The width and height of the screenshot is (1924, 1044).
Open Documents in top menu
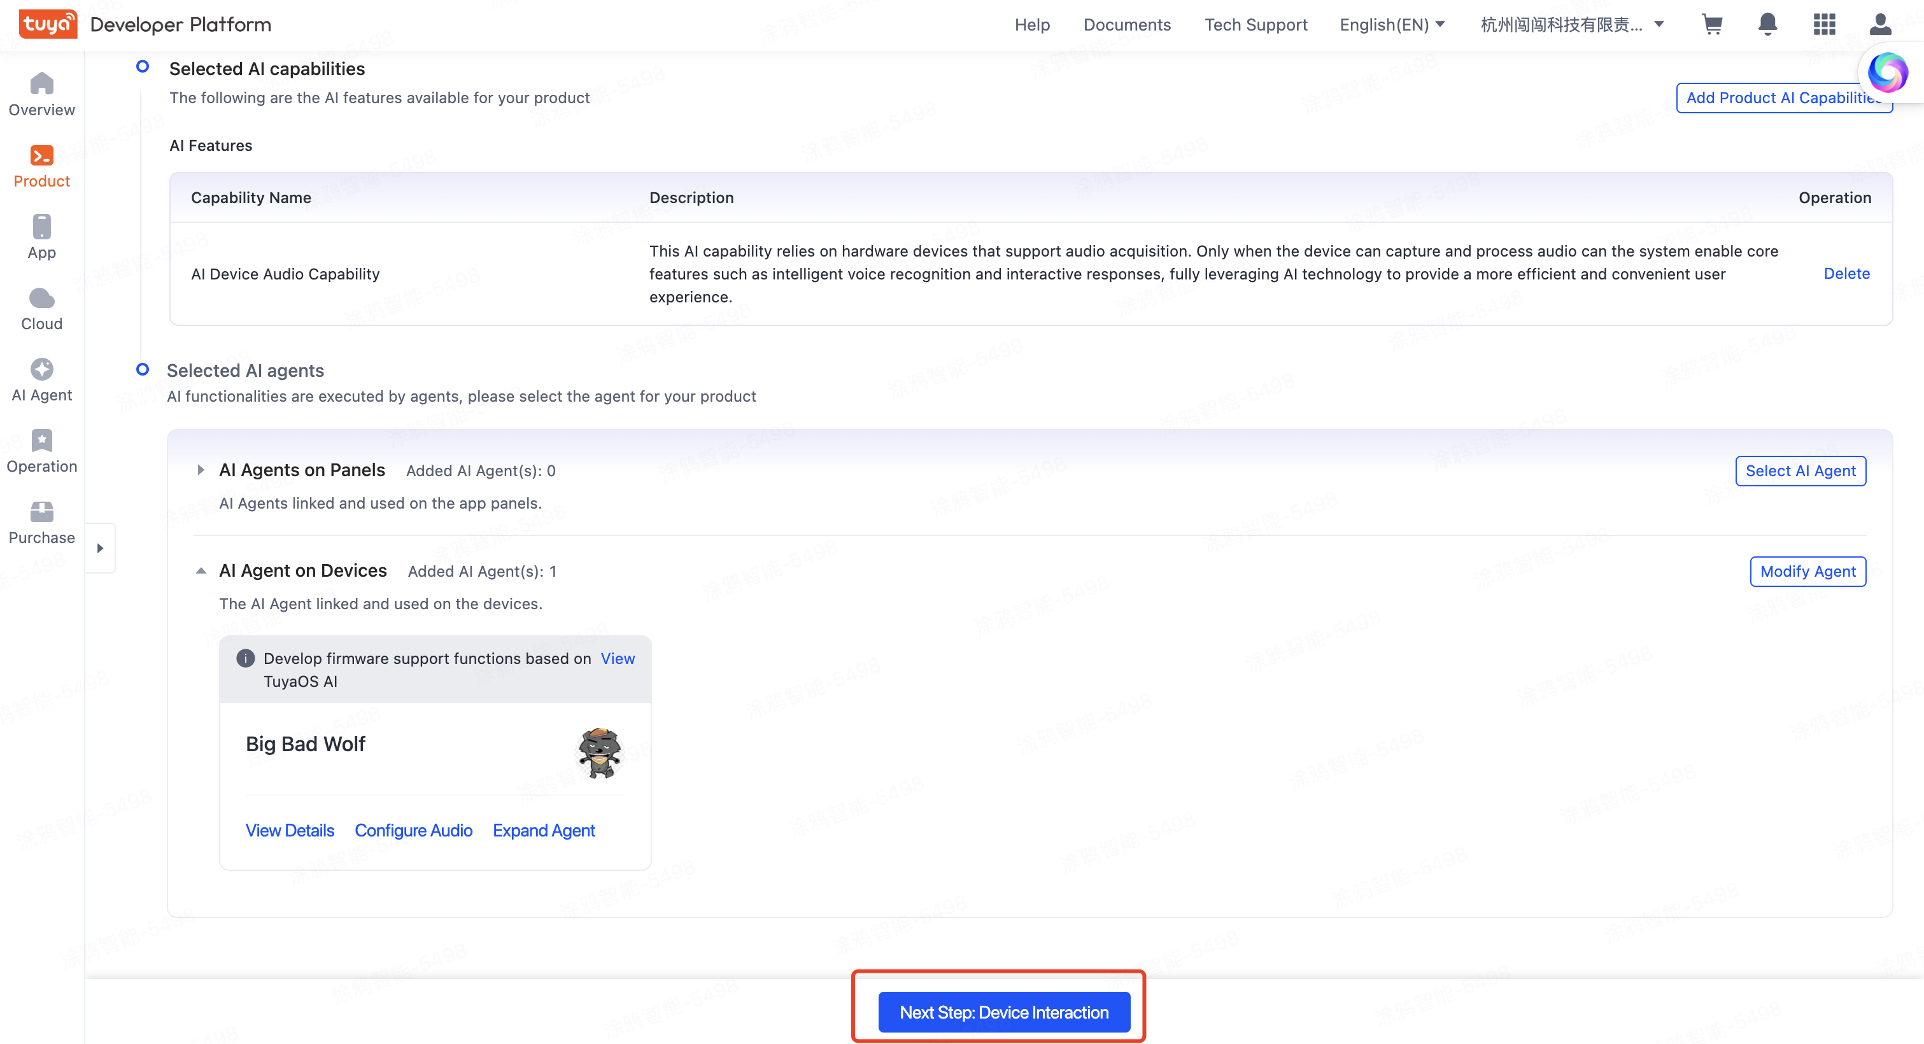click(1126, 25)
